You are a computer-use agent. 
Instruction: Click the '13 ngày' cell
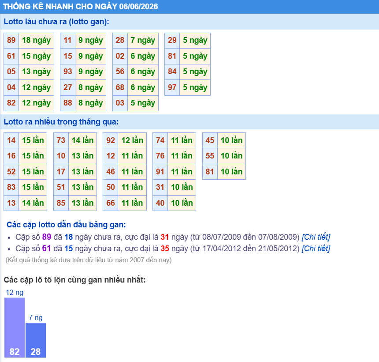36,72
